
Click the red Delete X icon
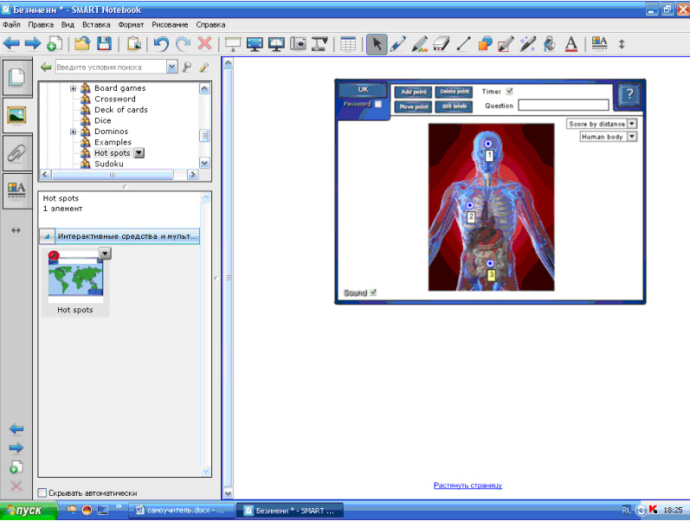pyautogui.click(x=205, y=43)
